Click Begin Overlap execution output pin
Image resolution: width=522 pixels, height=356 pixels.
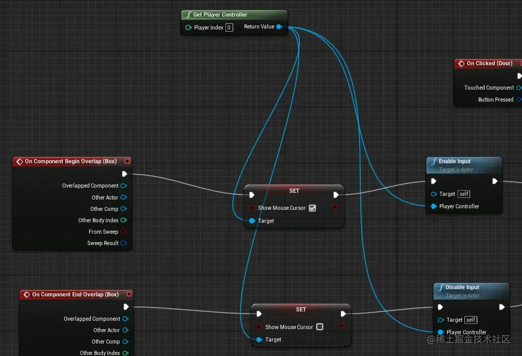coord(125,174)
